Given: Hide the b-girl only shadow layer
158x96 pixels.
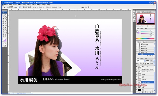Looking at the screenshot, I should pyautogui.click(x=137, y=82).
